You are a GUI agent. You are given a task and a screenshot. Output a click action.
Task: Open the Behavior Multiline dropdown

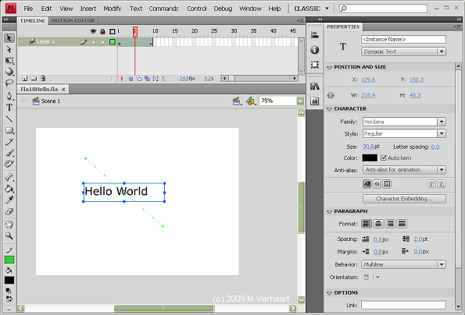403,264
